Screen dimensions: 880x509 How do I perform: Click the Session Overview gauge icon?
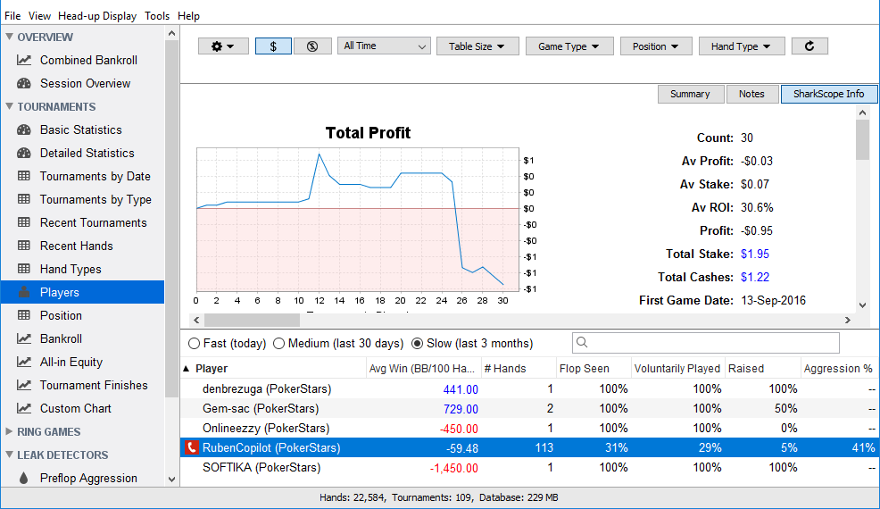tap(24, 83)
